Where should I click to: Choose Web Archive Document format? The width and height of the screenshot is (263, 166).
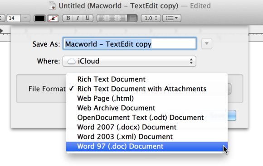pos(147,108)
